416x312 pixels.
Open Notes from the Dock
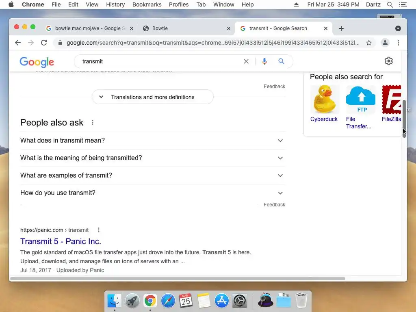tap(204, 301)
